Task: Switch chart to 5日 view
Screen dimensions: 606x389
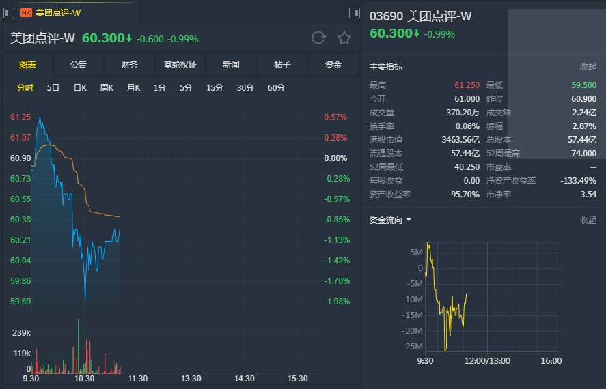Action: (x=53, y=87)
